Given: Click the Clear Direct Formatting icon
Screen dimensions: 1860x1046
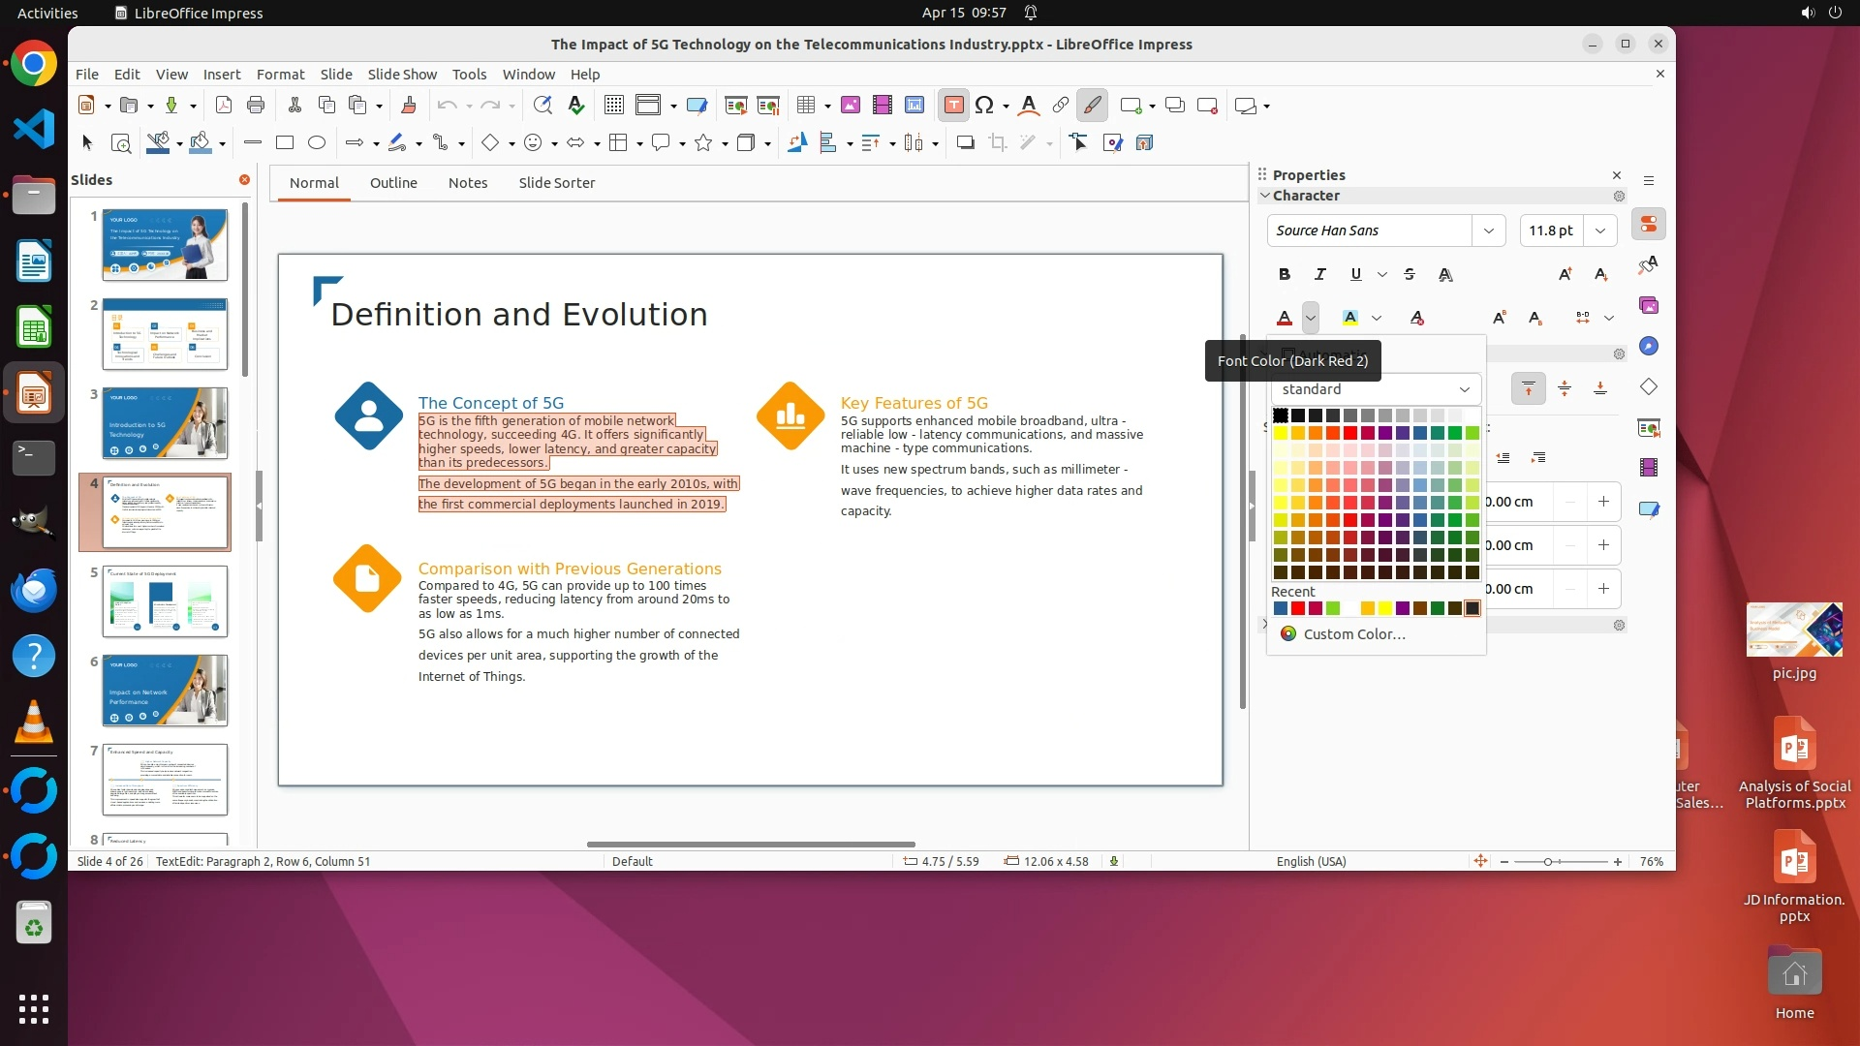Looking at the screenshot, I should click(x=1416, y=318).
